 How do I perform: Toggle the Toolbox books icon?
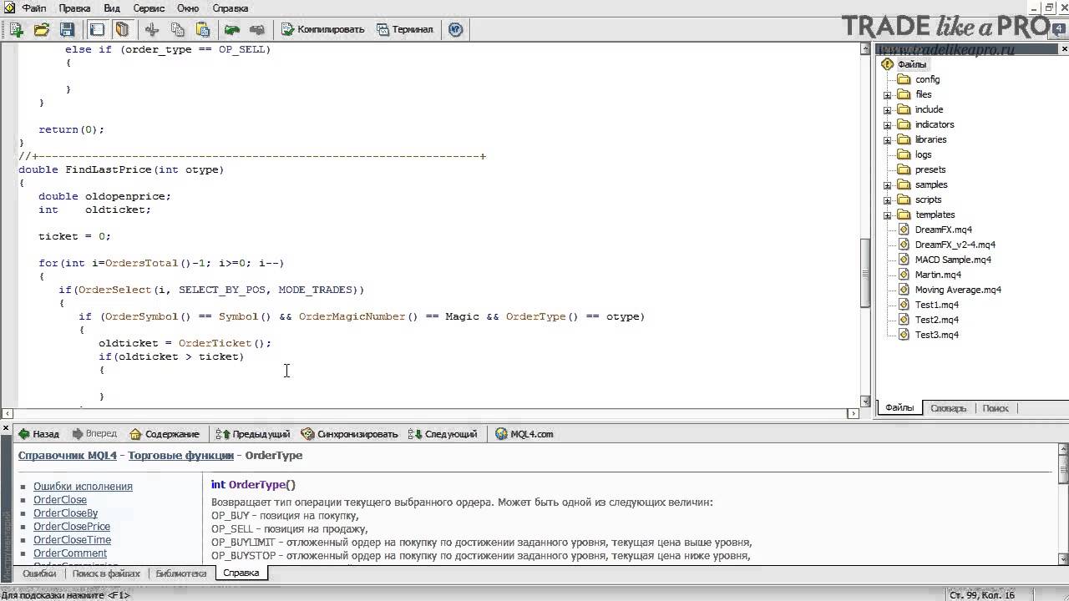[123, 29]
